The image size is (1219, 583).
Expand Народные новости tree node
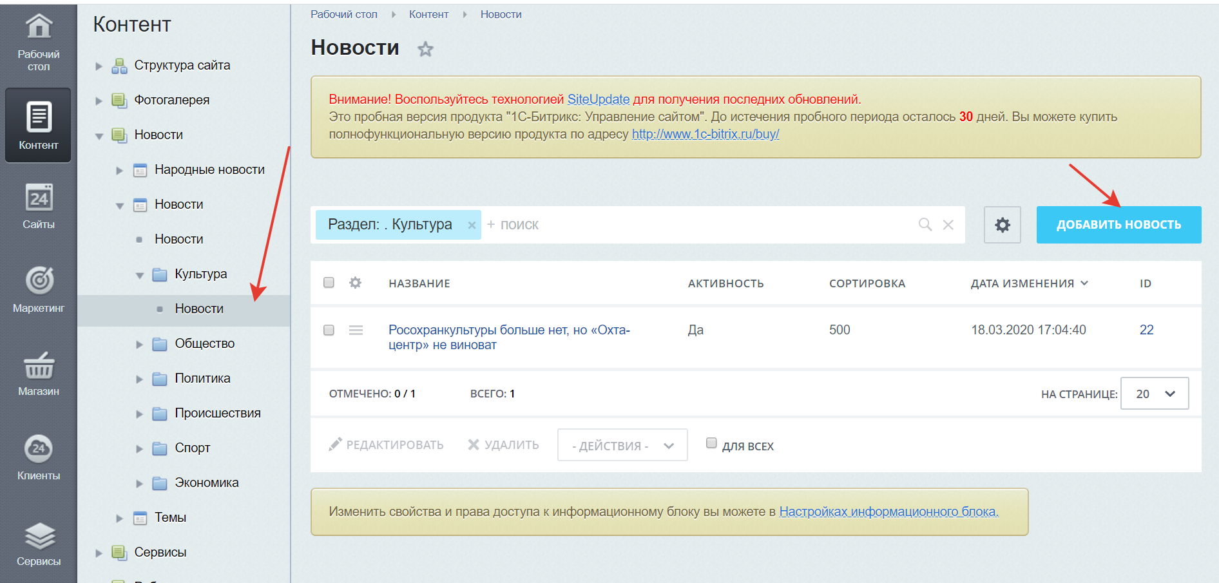(119, 170)
